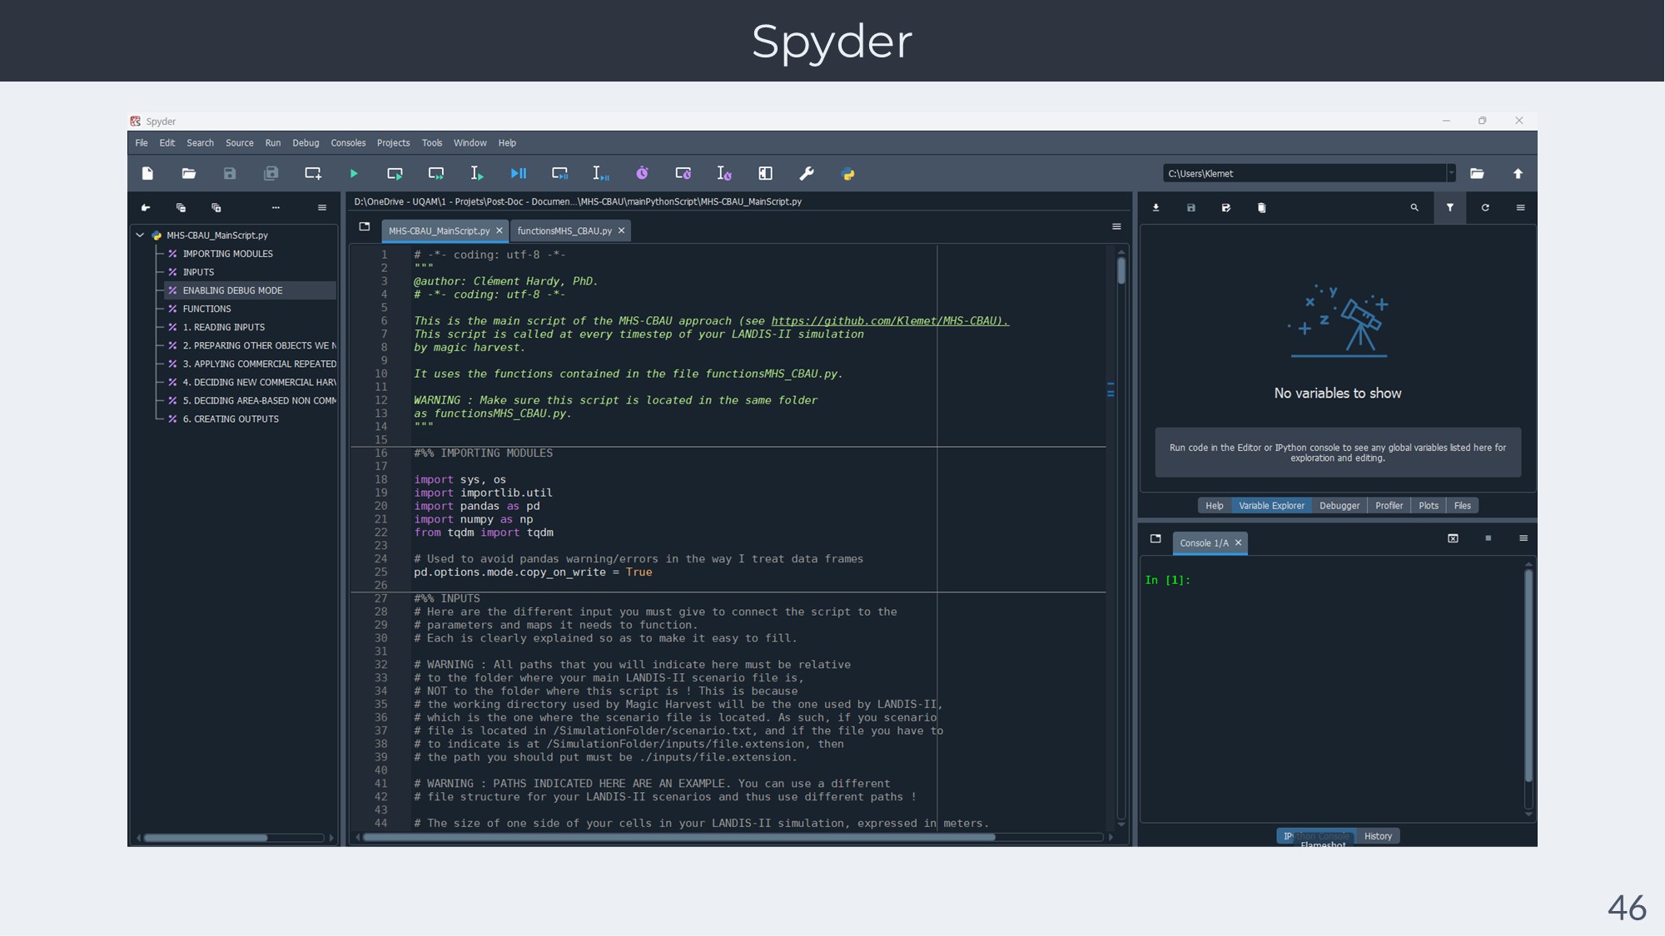Switch to functionsMHS_CBAU.py editor tab
This screenshot has height=936, width=1665.
pyautogui.click(x=564, y=231)
